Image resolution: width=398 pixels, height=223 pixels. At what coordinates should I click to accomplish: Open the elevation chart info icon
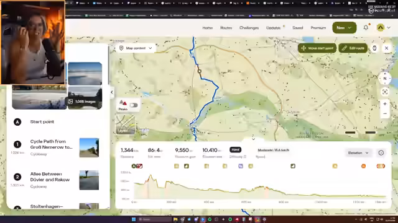381,153
